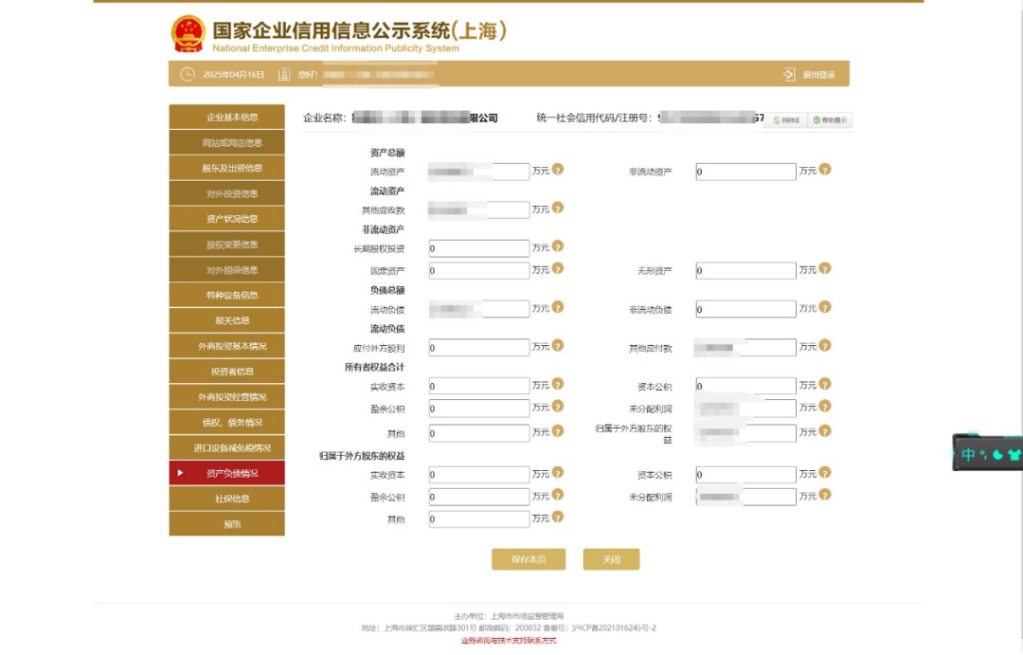Click the national emblem logo
The height and width of the screenshot is (655, 1023).
tap(188, 34)
